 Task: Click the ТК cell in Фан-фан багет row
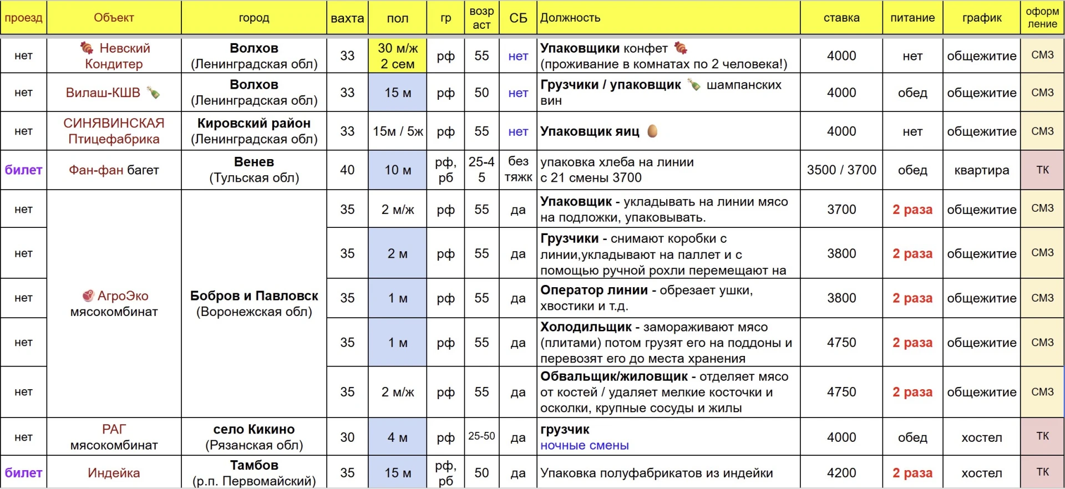pyautogui.click(x=1043, y=170)
